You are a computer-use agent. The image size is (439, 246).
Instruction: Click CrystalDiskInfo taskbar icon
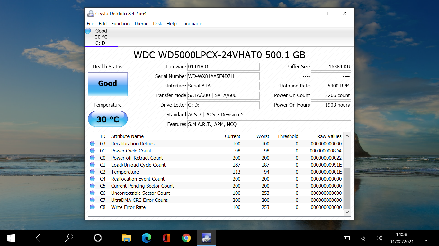(x=206, y=238)
